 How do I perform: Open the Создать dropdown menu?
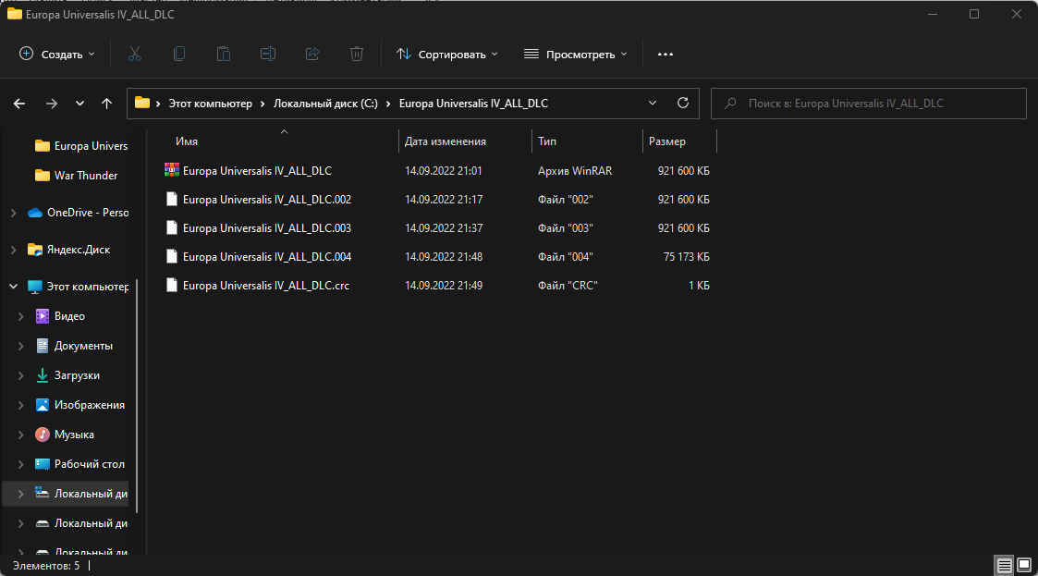click(x=57, y=55)
